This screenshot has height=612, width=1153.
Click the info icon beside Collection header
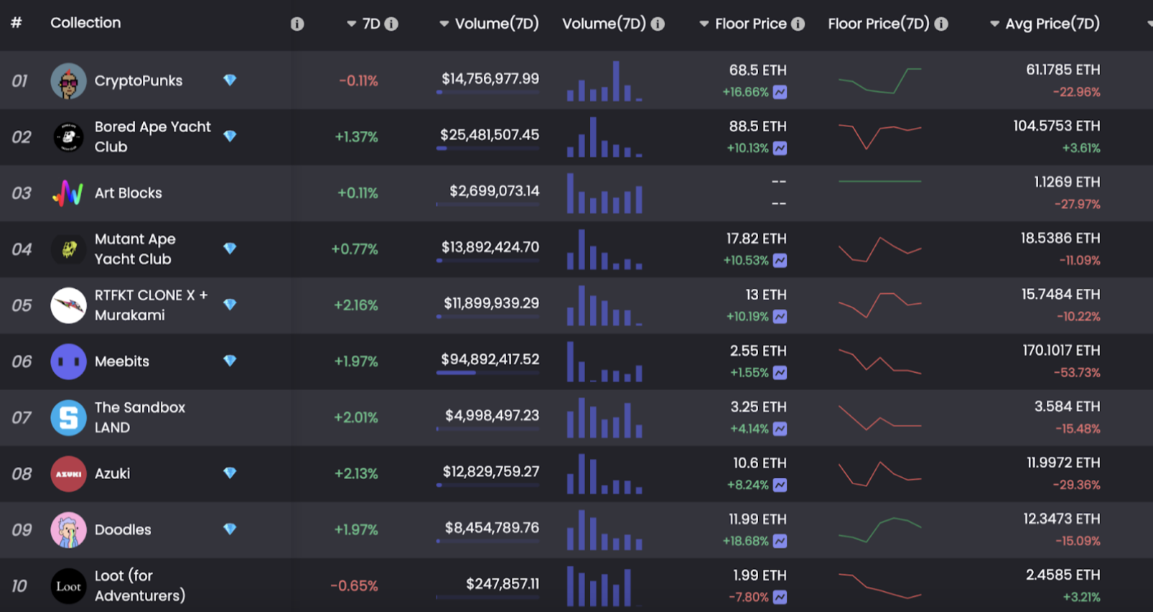[x=297, y=24]
